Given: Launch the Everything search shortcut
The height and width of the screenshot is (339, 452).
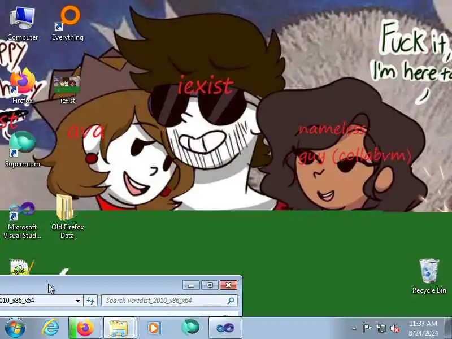Looking at the screenshot, I should pos(68,24).
